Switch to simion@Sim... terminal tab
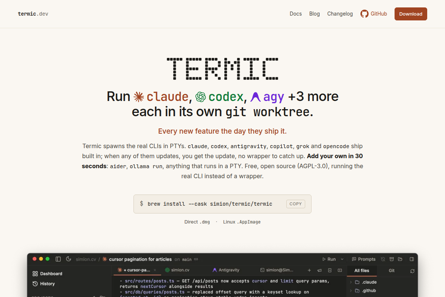This screenshot has height=297, width=445. point(277,270)
